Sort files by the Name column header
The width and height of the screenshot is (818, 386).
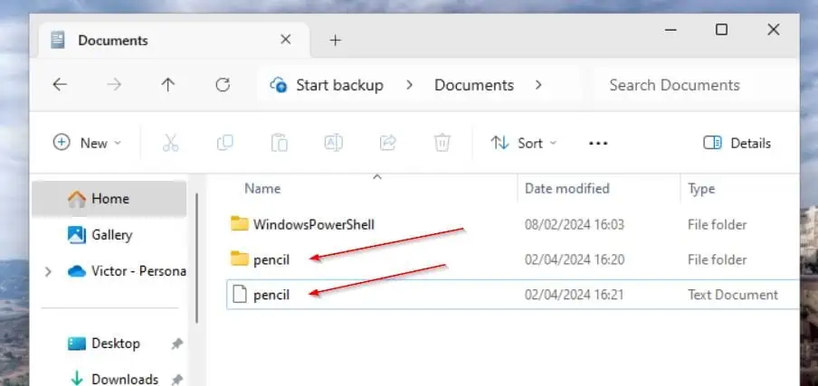[262, 188]
